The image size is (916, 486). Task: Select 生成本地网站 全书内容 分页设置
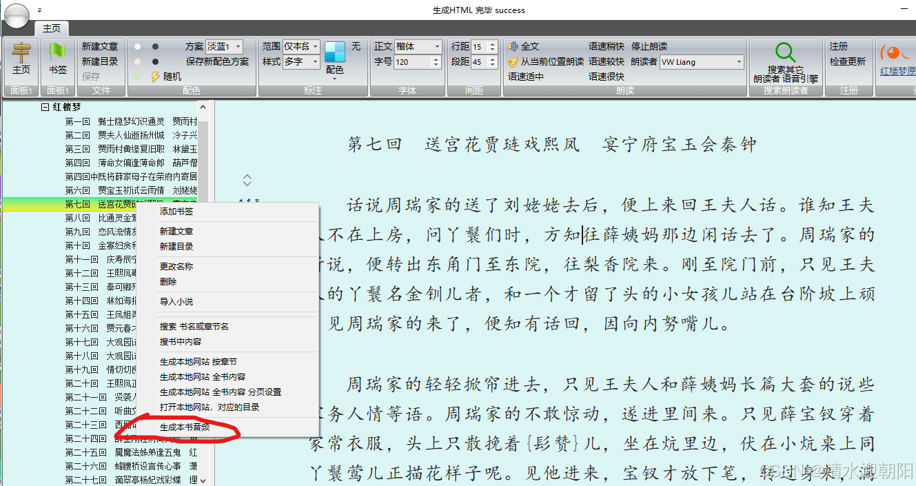point(221,392)
